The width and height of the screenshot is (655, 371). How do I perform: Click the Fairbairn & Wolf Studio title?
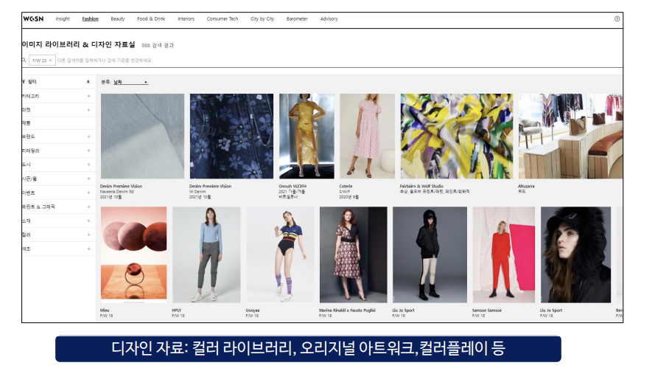coord(421,186)
